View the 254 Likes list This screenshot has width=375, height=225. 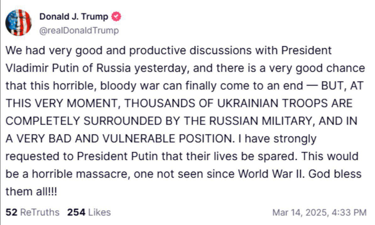tap(89, 212)
